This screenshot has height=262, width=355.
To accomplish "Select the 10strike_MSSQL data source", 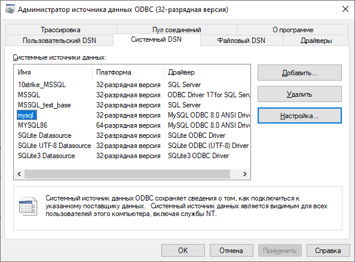I will tap(42, 85).
